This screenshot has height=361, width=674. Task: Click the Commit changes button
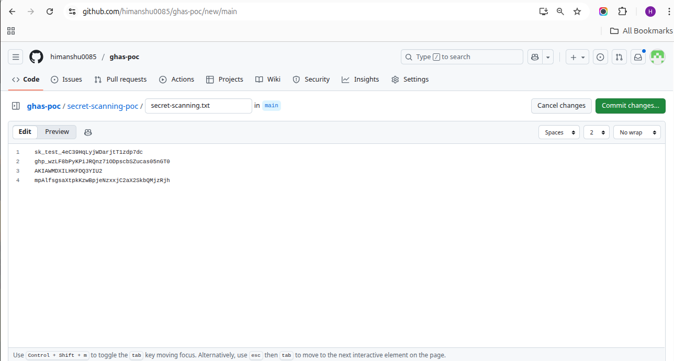(630, 106)
